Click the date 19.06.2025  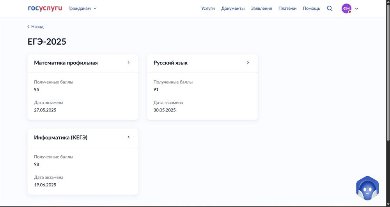45,185
